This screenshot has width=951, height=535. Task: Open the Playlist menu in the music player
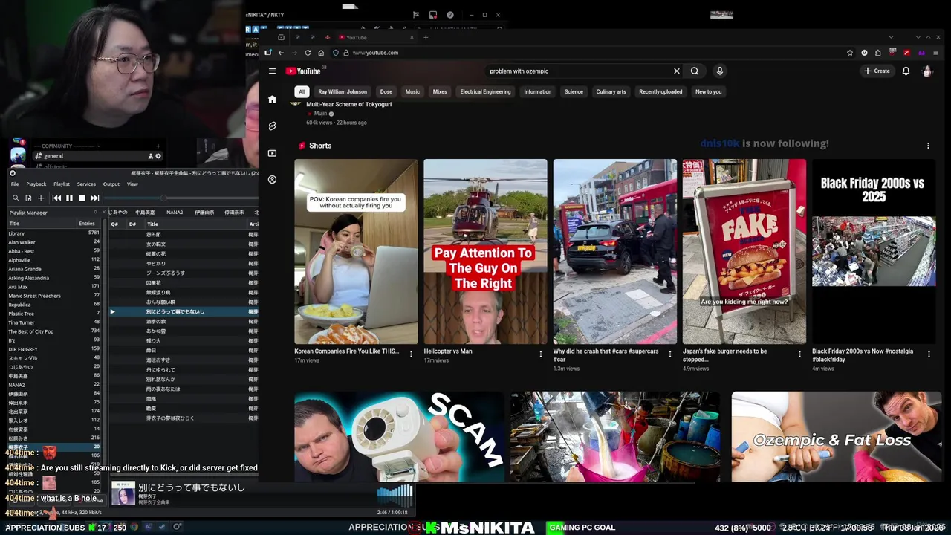point(62,184)
